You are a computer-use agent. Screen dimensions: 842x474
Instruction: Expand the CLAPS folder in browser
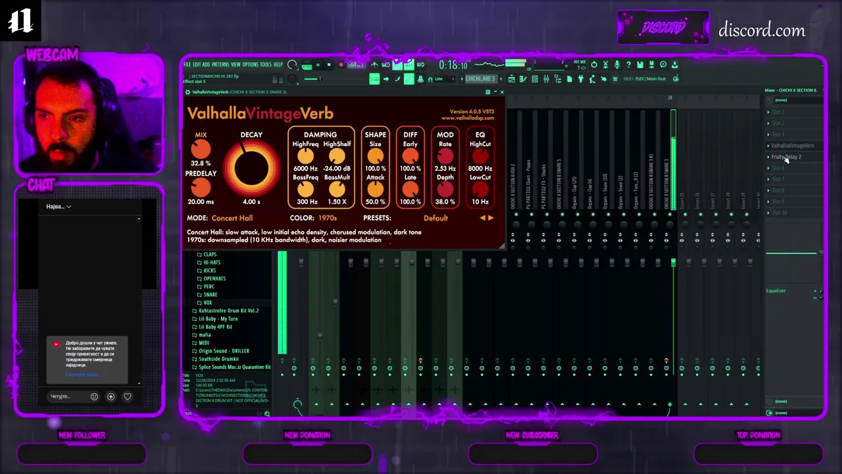(210, 254)
